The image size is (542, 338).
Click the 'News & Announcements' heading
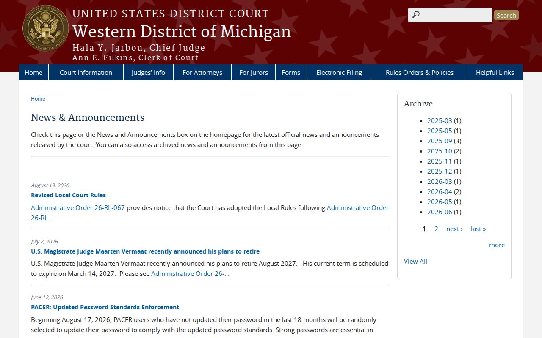click(x=88, y=117)
